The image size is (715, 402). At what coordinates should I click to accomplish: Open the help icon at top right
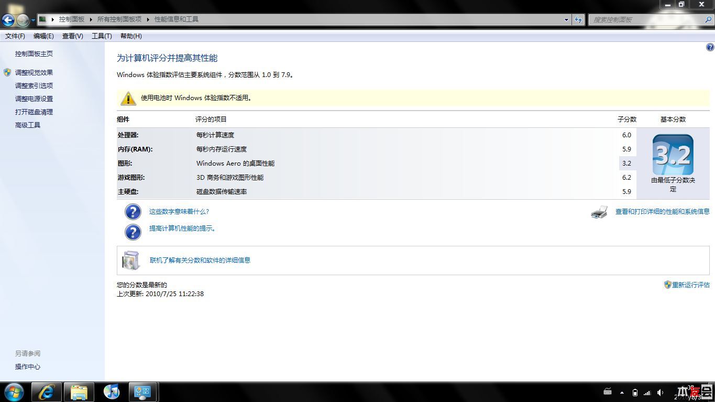click(710, 47)
